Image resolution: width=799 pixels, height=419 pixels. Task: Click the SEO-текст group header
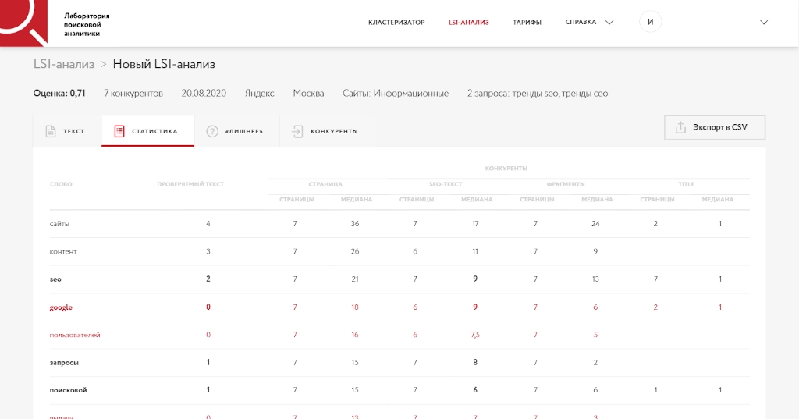click(x=446, y=184)
